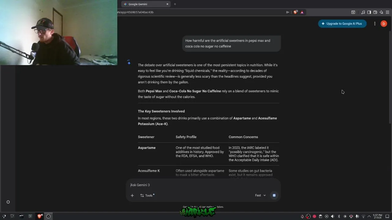Open the KDE application launcher

pyautogui.click(x=4, y=216)
